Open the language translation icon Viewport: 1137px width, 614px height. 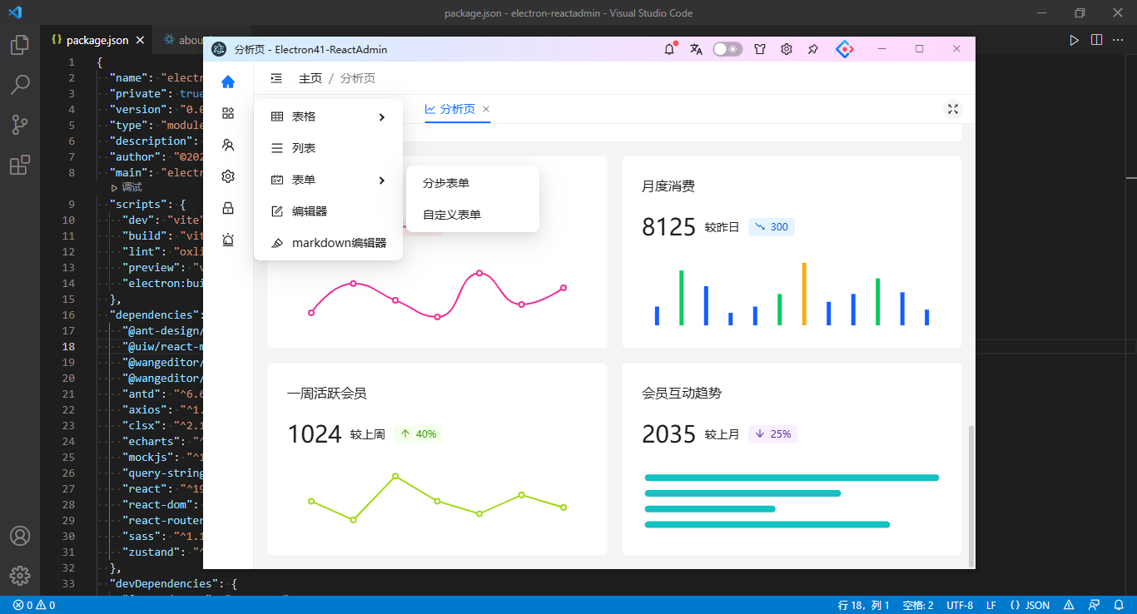[x=696, y=49]
